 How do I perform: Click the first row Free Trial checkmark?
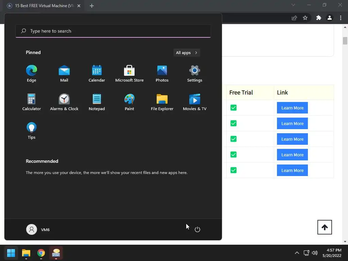tap(233, 108)
